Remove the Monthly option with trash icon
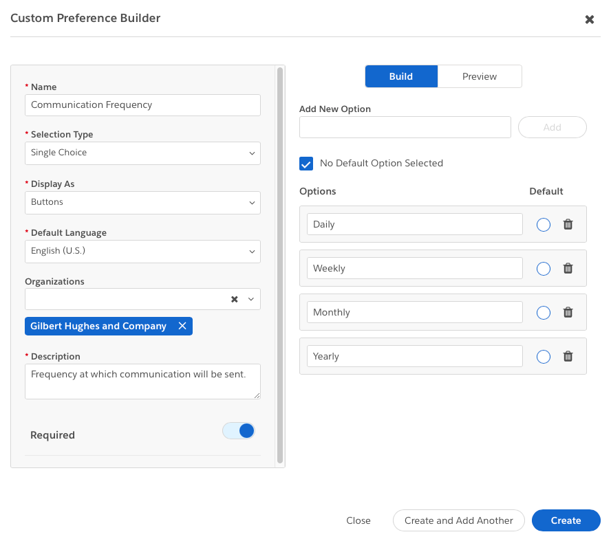The width and height of the screenshot is (611, 541). pos(568,312)
